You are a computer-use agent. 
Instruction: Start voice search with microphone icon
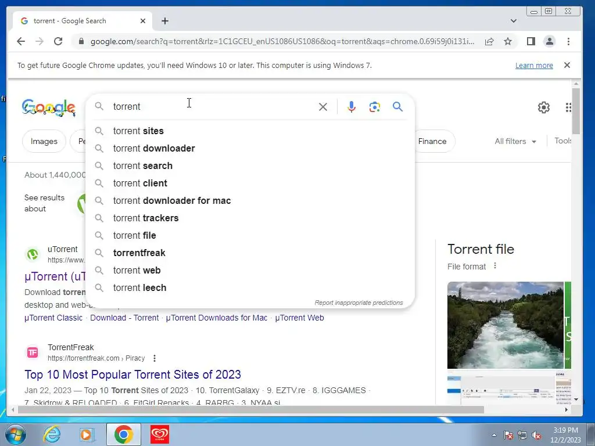[x=352, y=107]
